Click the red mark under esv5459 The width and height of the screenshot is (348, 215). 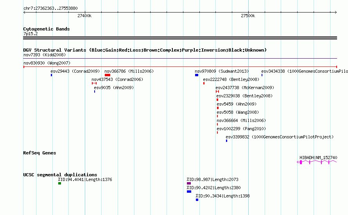(x=218, y=108)
